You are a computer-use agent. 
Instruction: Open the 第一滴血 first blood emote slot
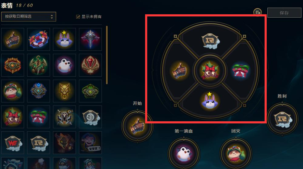184,153
